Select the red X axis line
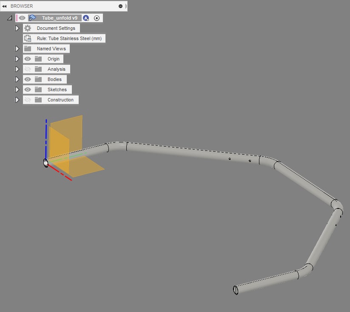 60,173
